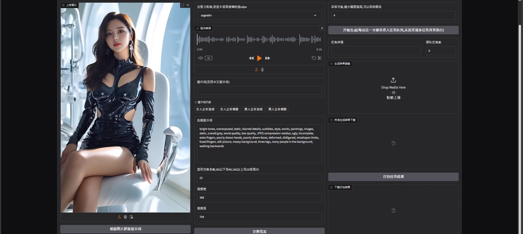The image size is (523, 234).
Task: Click the '根据图片获取提示词' button
Action: (x=125, y=229)
